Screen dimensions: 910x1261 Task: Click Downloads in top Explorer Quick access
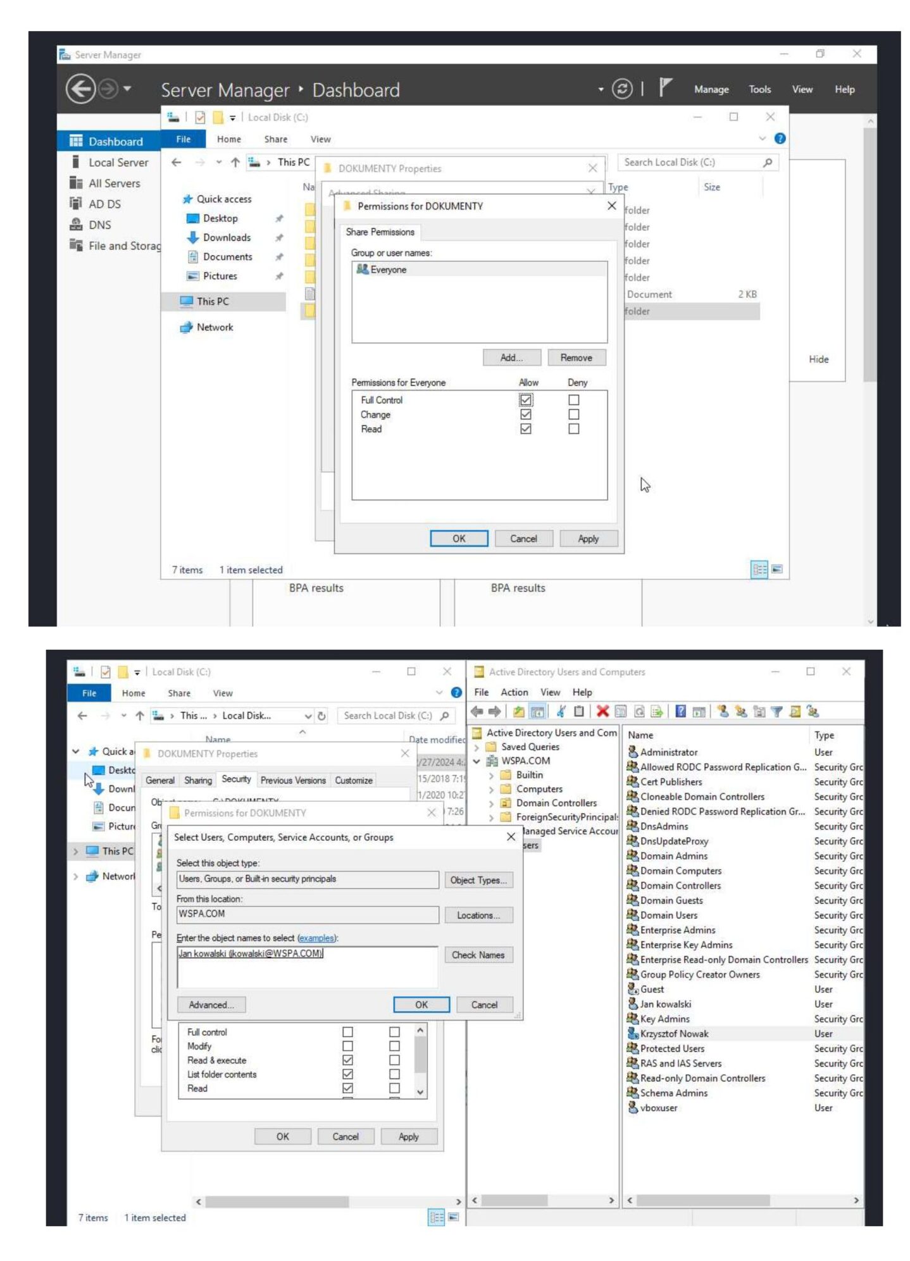tap(227, 237)
